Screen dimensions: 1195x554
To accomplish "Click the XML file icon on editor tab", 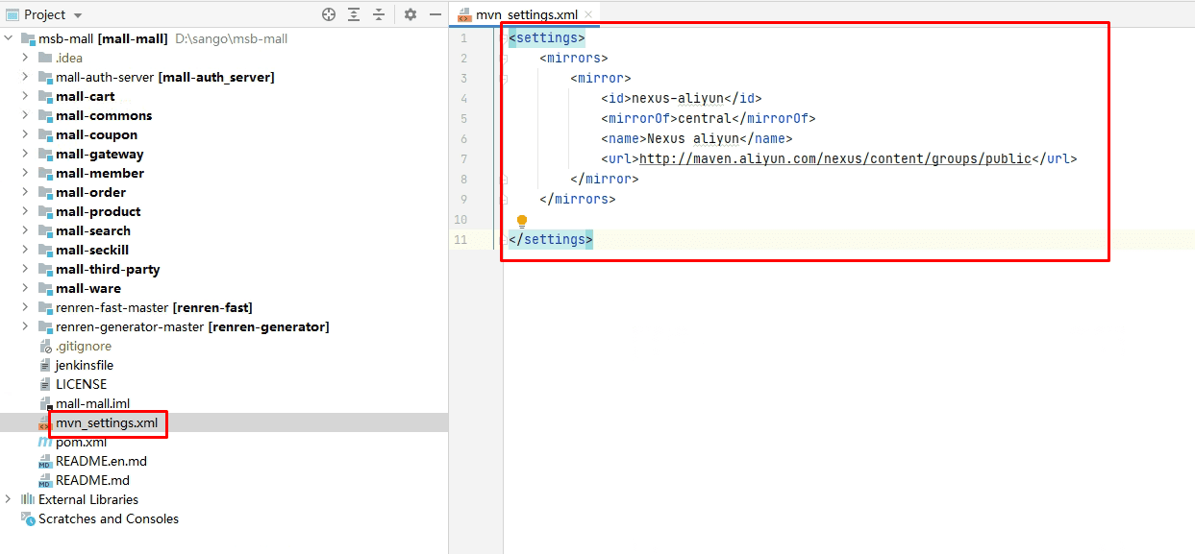I will [464, 15].
